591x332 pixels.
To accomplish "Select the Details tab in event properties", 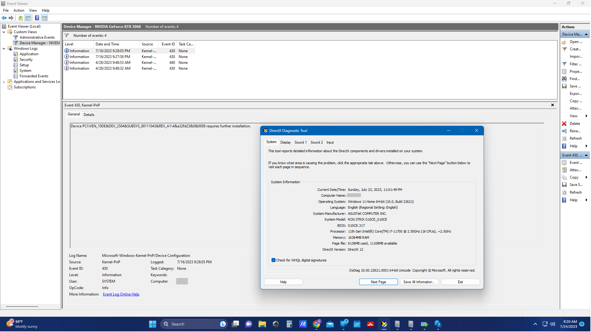I will point(89,114).
